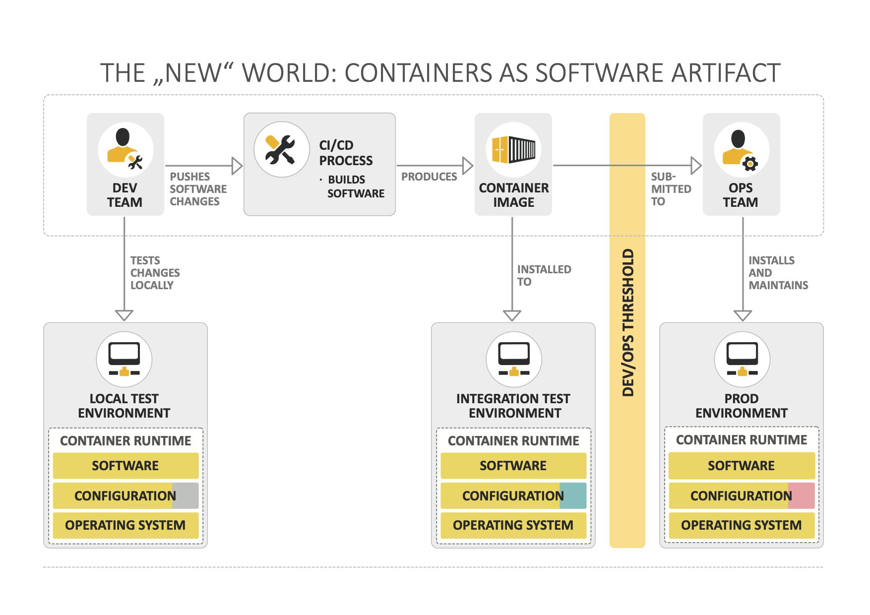Select the Integration Test Environment computer icon
Image resolution: width=870 pixels, height=615 pixels.
pos(513,359)
